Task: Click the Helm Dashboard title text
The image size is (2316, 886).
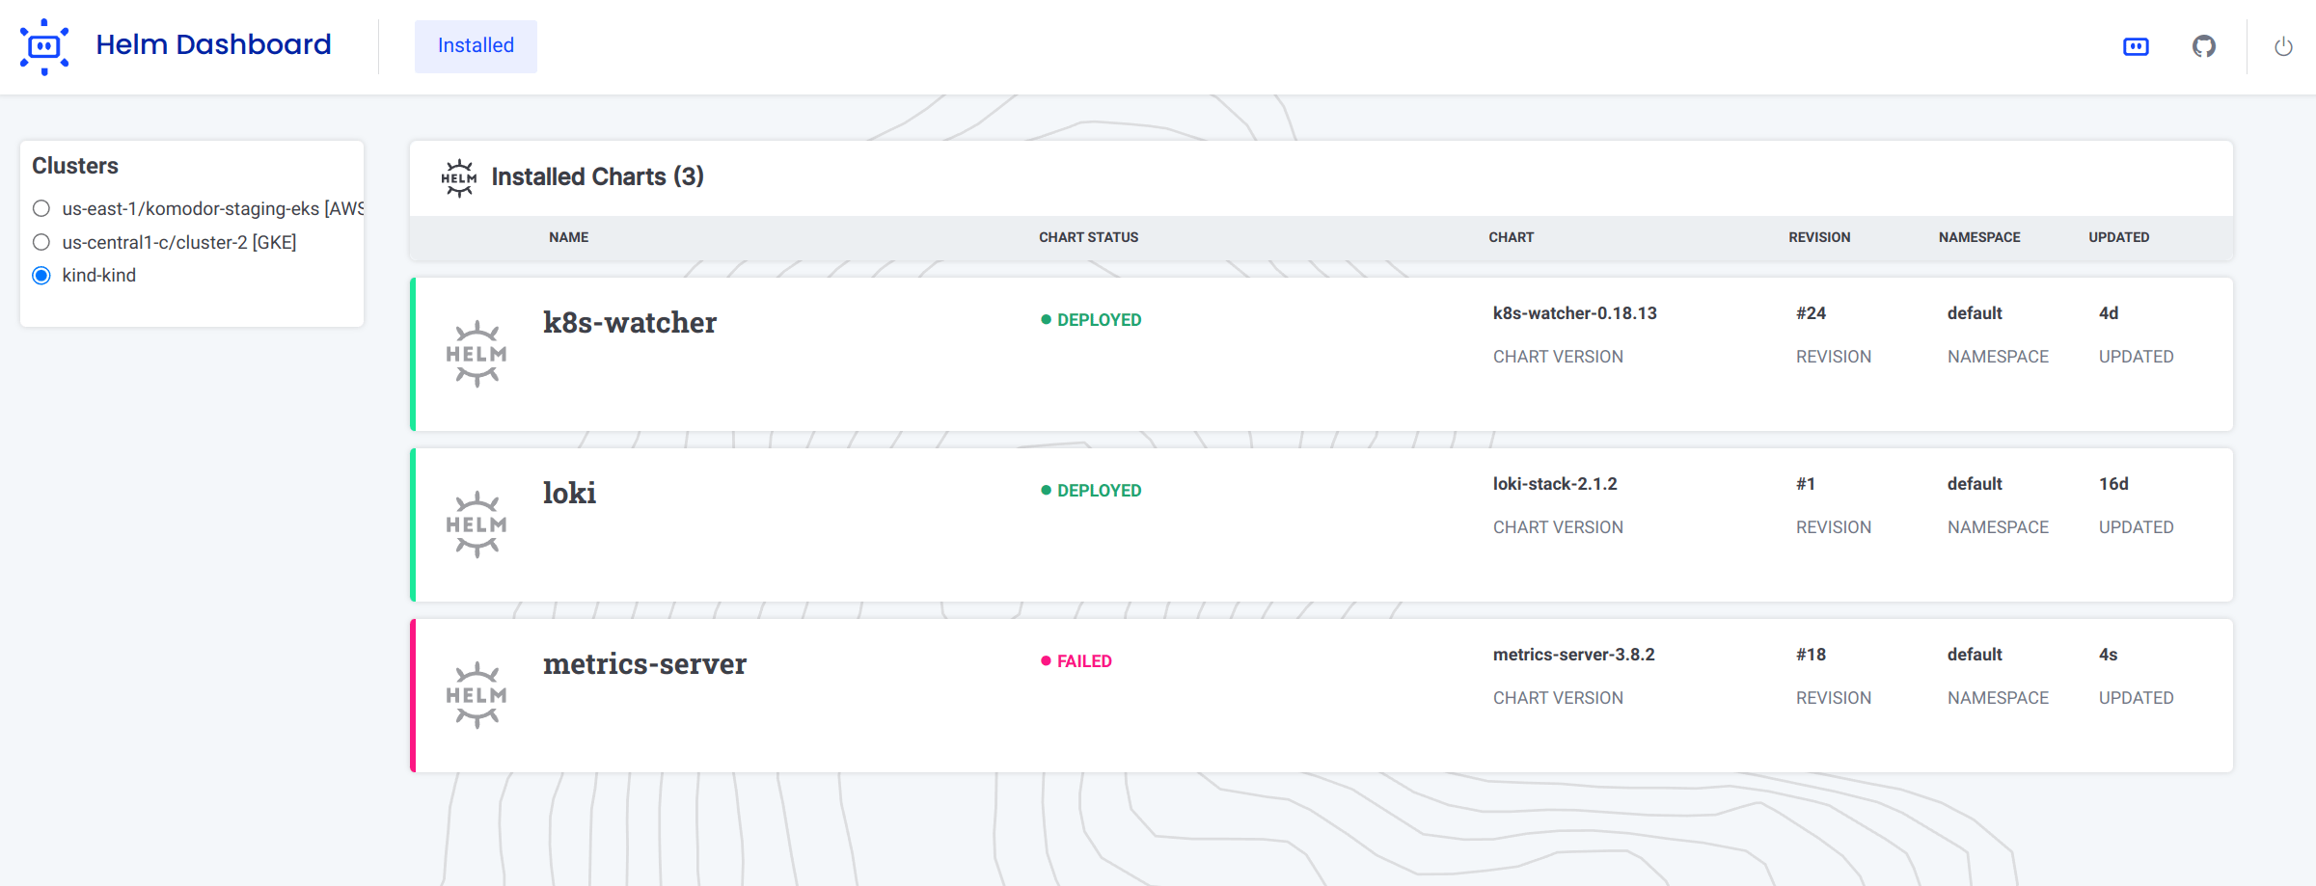Action: [212, 43]
